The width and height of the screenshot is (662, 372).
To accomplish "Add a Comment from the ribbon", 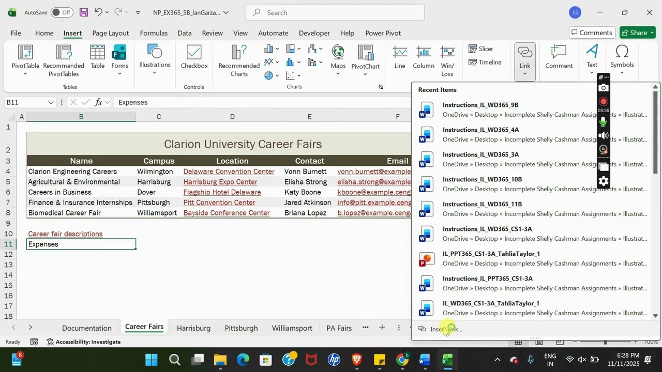I will pyautogui.click(x=559, y=57).
